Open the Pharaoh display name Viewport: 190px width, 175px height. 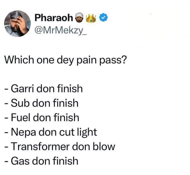(x=54, y=18)
